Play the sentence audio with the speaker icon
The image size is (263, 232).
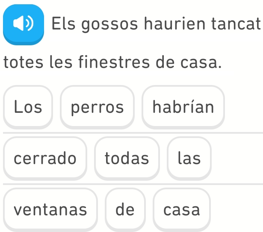pyautogui.click(x=24, y=23)
